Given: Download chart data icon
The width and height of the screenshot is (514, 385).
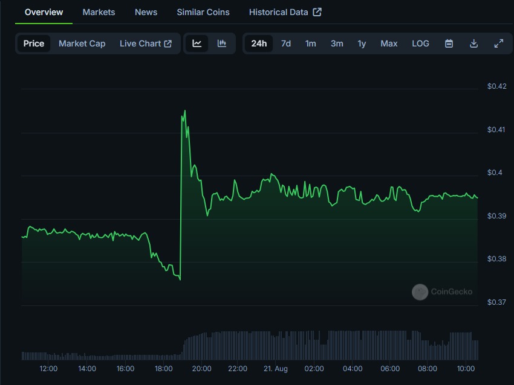Looking at the screenshot, I should [474, 43].
